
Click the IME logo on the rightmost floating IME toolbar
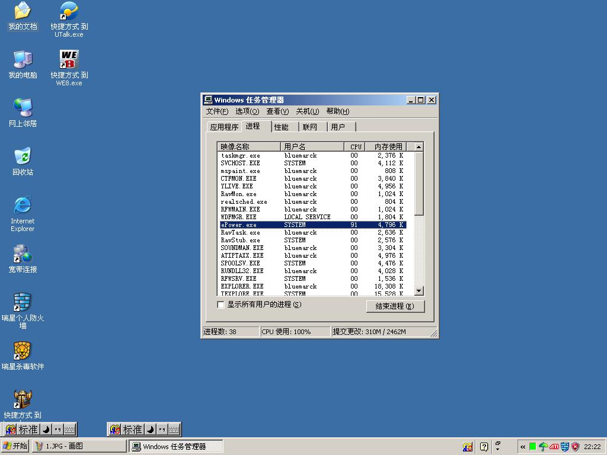[x=115, y=430]
